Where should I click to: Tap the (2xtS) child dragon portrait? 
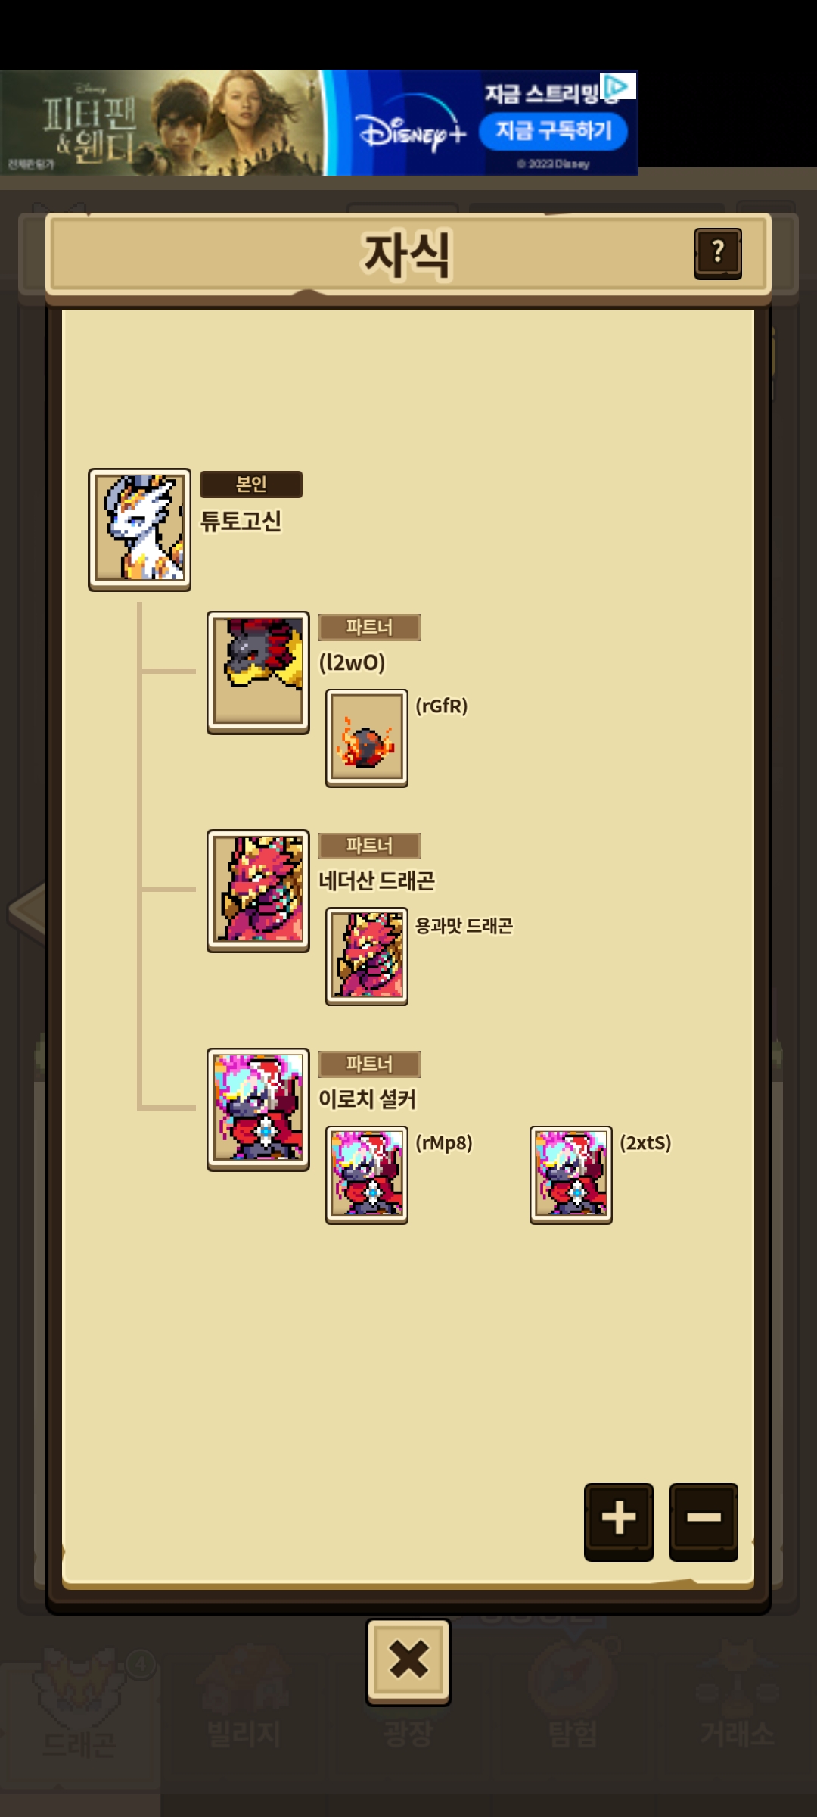(x=571, y=1175)
